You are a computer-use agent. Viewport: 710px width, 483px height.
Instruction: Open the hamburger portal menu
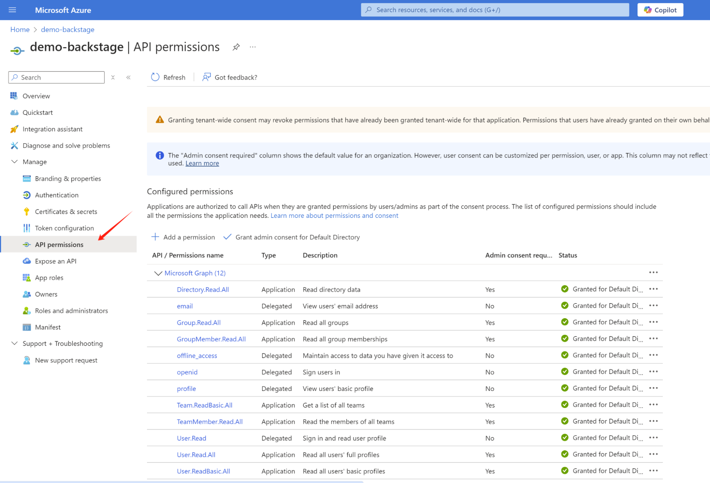pyautogui.click(x=12, y=10)
